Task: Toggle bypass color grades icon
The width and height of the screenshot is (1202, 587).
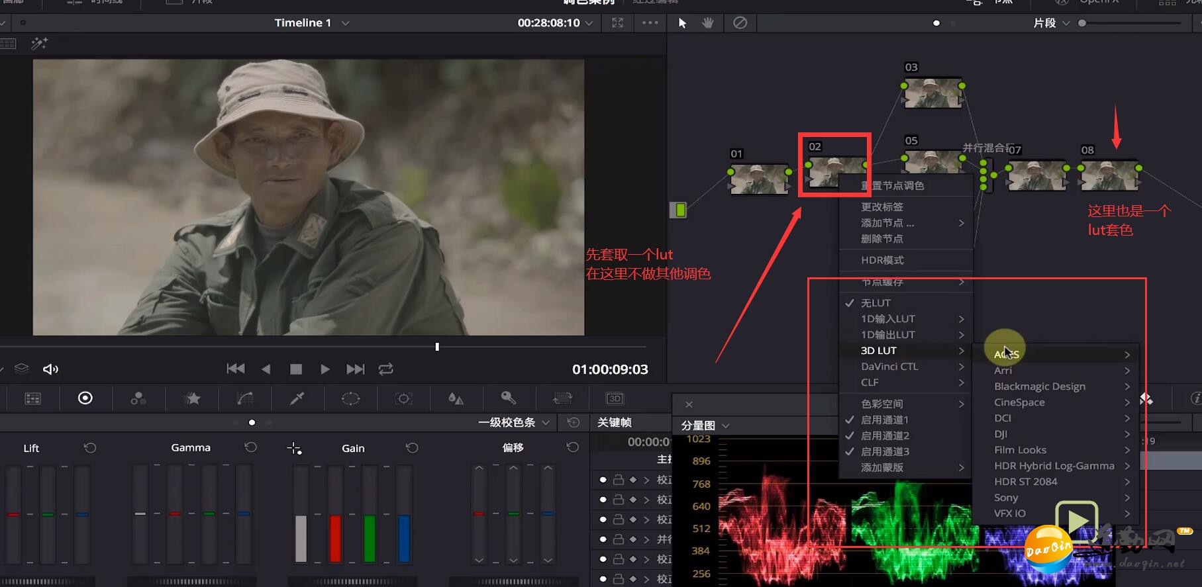Action: tap(740, 23)
